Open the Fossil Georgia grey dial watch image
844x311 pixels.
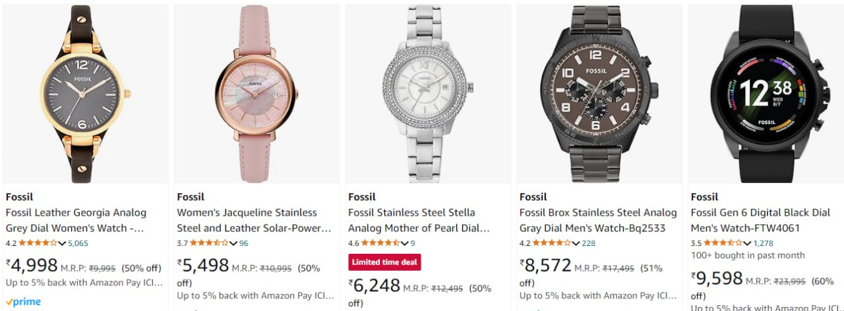click(x=86, y=93)
